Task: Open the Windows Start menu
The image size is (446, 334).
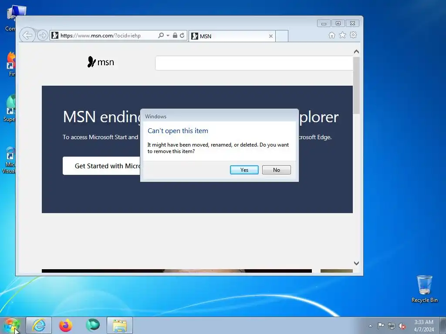Action: [x=12, y=325]
